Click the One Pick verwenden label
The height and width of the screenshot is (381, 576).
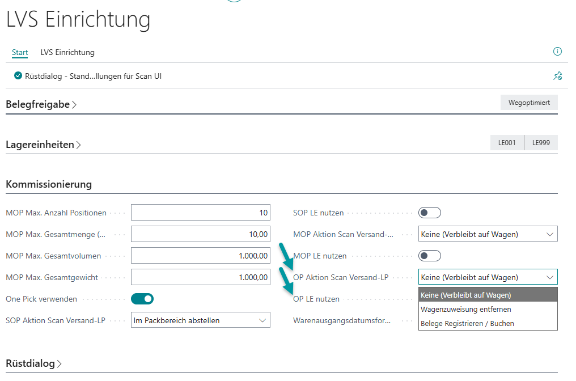pos(41,299)
